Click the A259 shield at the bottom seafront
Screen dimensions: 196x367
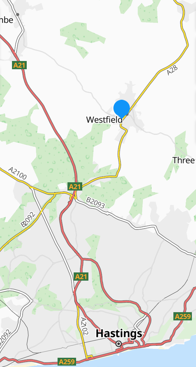click(67, 362)
